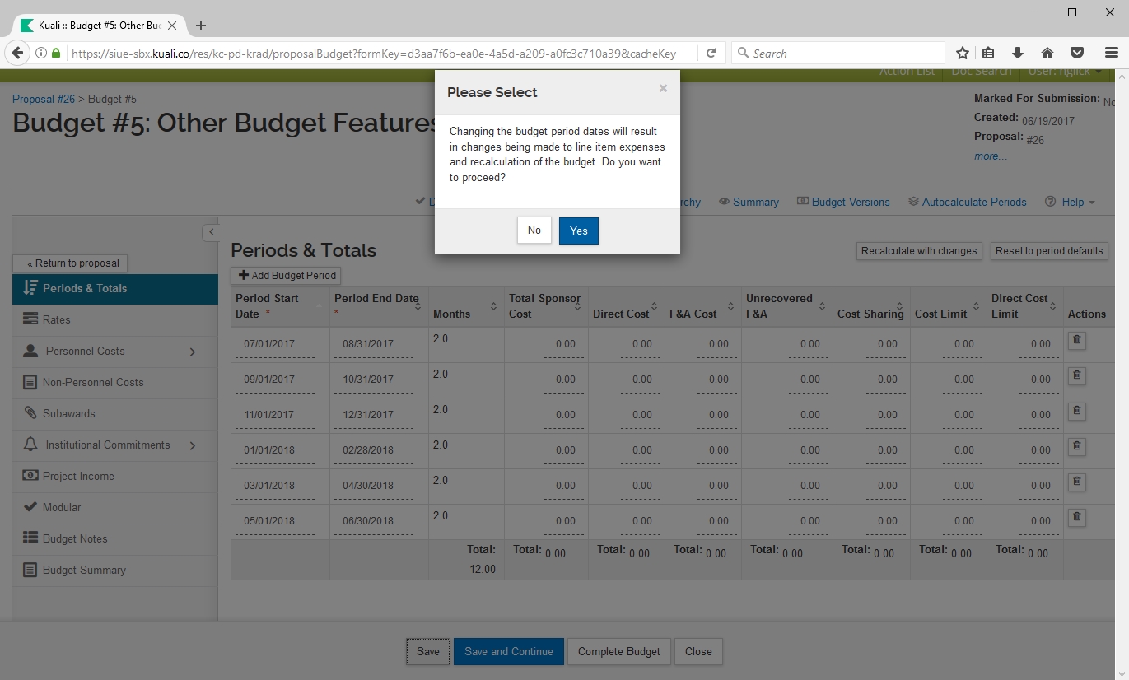The height and width of the screenshot is (680, 1129).
Task: Click Yes in the Please Select dialog
Action: (578, 231)
